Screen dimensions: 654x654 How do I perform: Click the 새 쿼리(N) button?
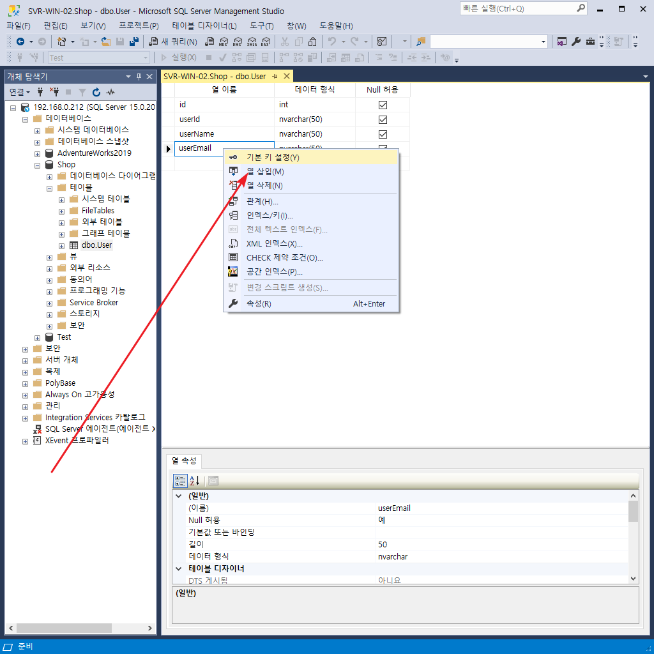[173, 42]
